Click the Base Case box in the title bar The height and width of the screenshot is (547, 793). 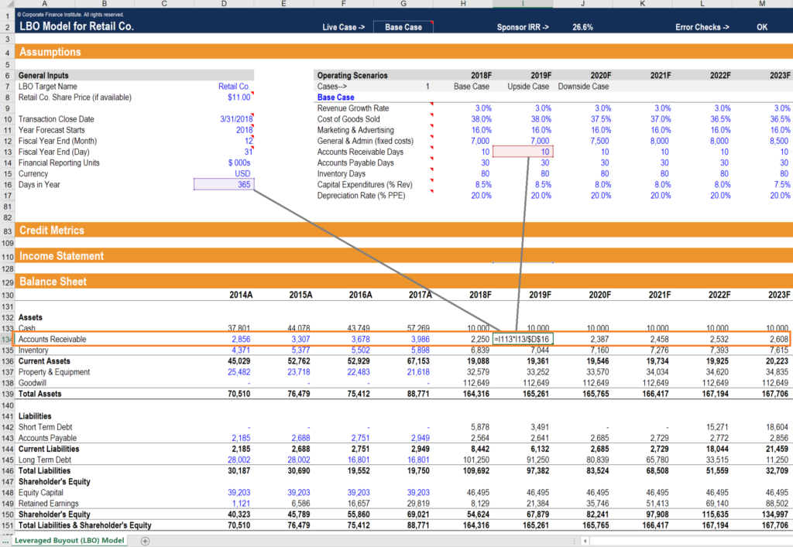403,26
